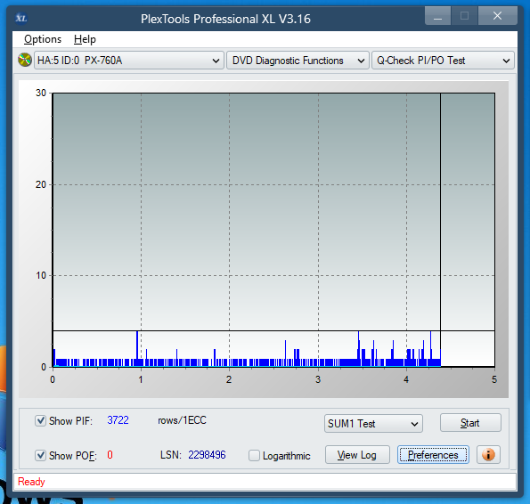The height and width of the screenshot is (504, 530).
Task: Click the rows/1ECC label
Action: [182, 420]
